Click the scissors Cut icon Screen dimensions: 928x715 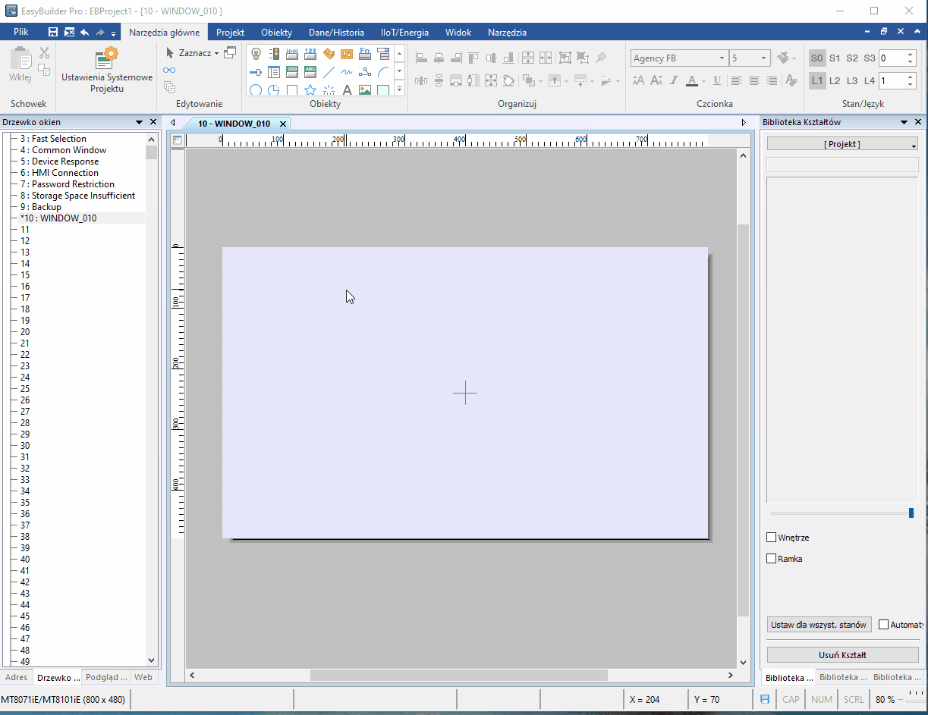44,53
